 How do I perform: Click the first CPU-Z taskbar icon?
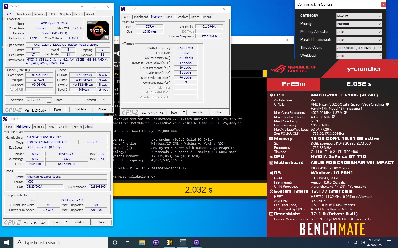click(x=156, y=242)
